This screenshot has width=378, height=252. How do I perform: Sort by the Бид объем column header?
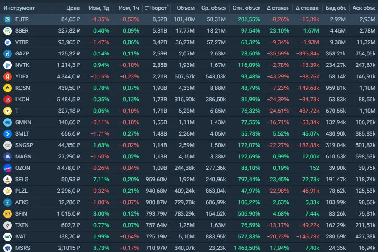pyautogui.click(x=336, y=8)
